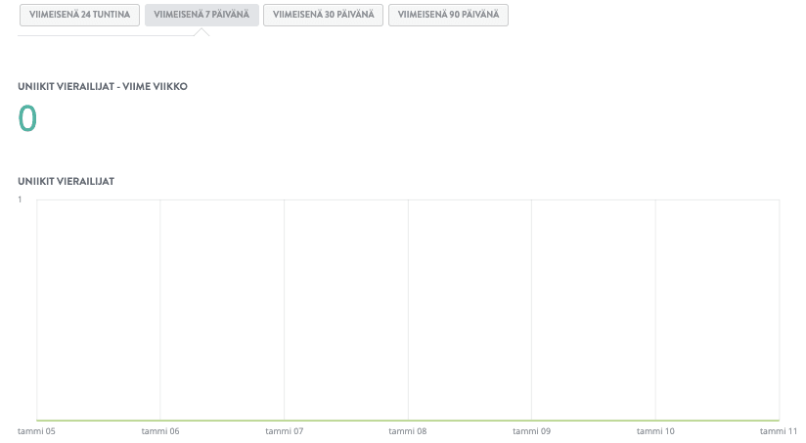Image resolution: width=806 pixels, height=443 pixels.
Task: Show the Viimeisenä 90 päivänä range
Action: coord(448,15)
